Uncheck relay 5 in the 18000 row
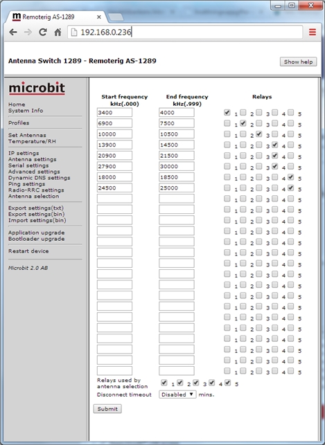The height and width of the screenshot is (445, 325). [290, 177]
